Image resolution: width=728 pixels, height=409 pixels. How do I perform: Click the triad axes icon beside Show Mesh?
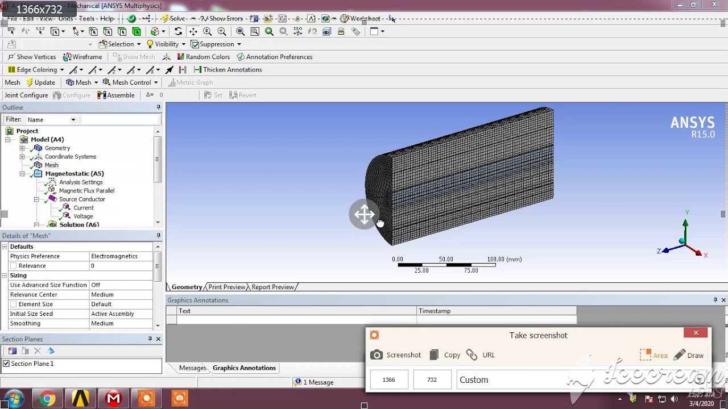point(166,57)
